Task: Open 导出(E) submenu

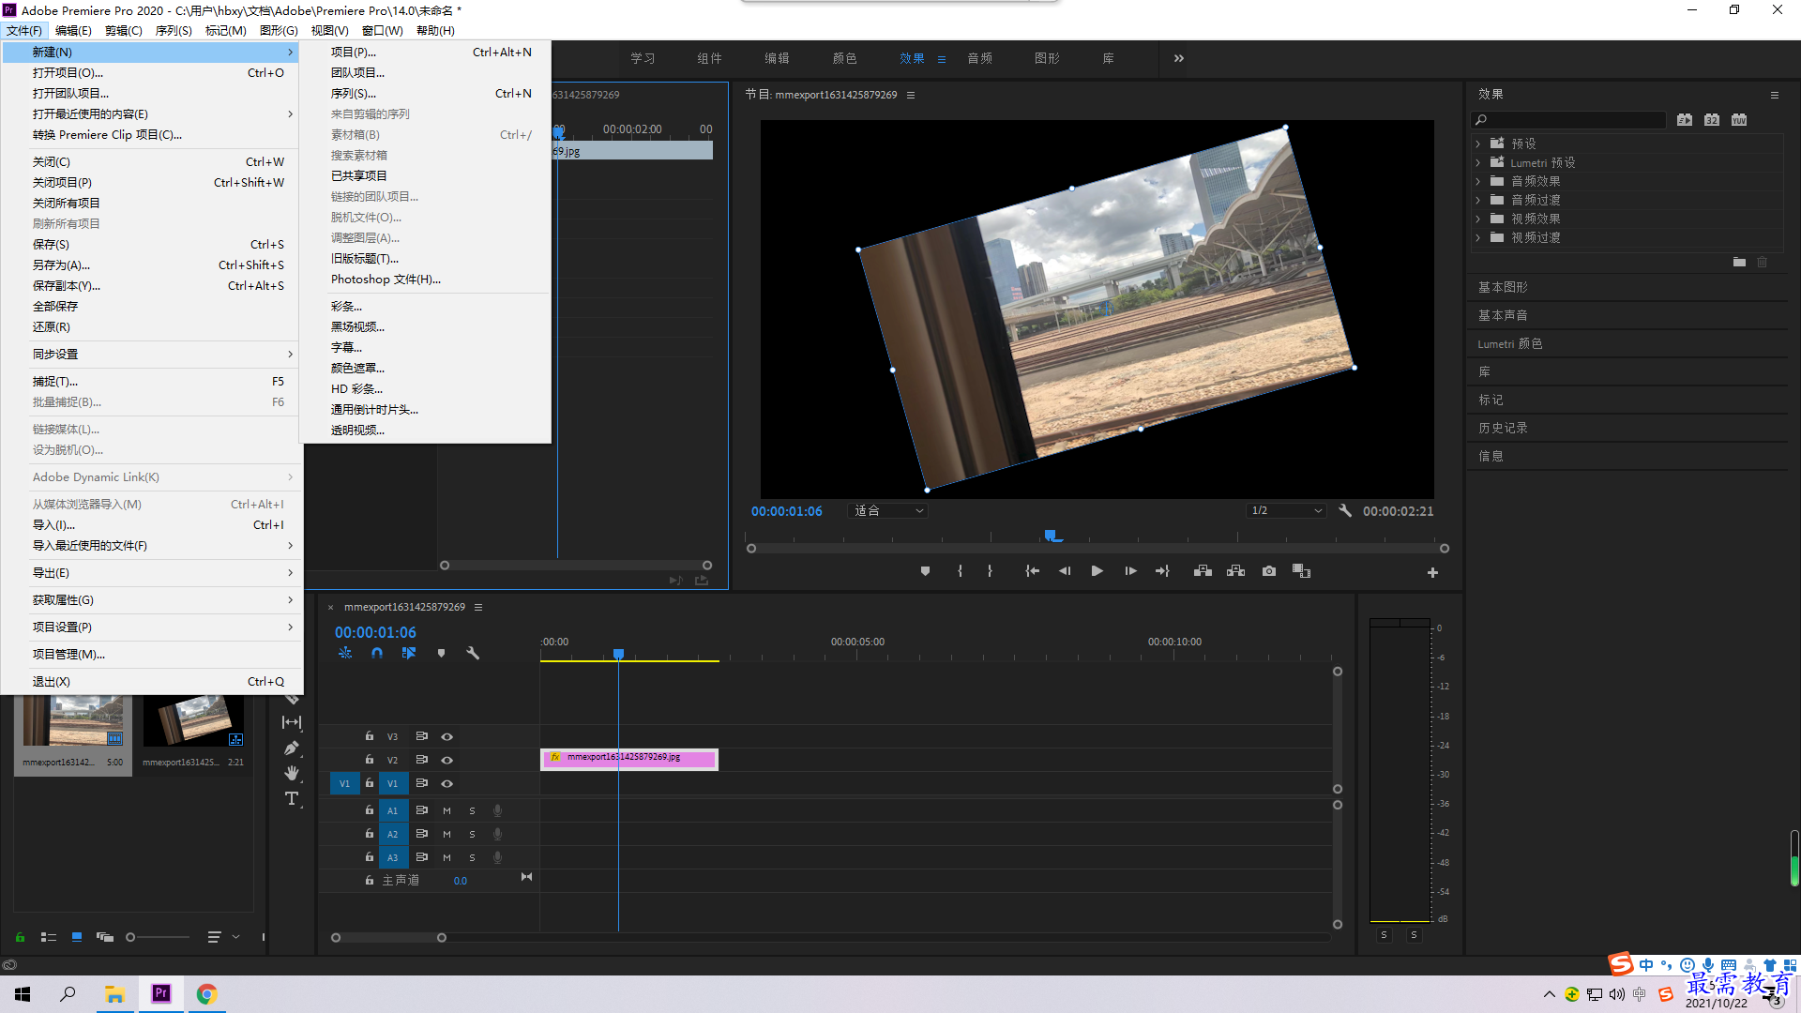Action: tap(152, 572)
